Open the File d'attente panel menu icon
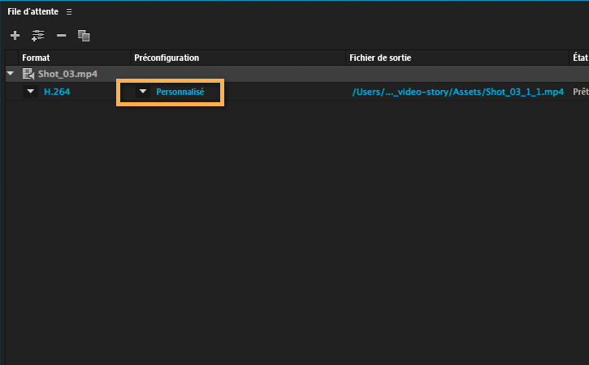Screen dimensions: 589x365 tap(69, 12)
